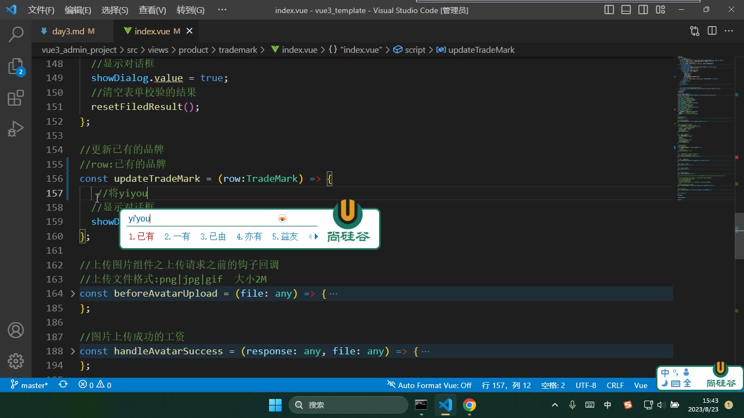
Task: Open the Customize Layout icon
Action: (661, 10)
